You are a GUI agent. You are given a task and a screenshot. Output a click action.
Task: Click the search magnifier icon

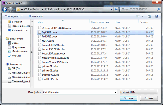(158, 9)
